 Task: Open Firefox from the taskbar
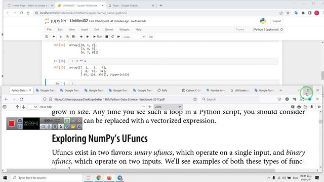click(x=109, y=177)
